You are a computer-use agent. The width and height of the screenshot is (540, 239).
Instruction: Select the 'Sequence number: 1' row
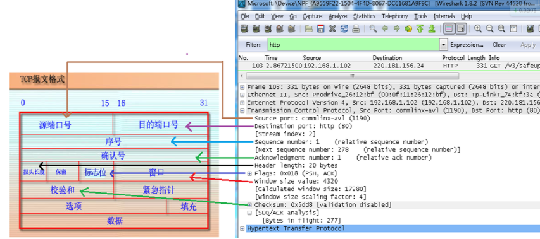coord(341,142)
